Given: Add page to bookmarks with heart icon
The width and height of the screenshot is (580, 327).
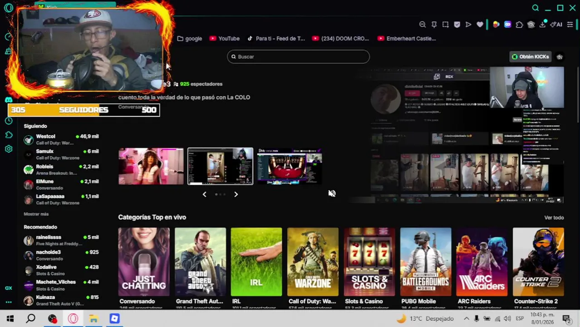Looking at the screenshot, I should point(480,25).
